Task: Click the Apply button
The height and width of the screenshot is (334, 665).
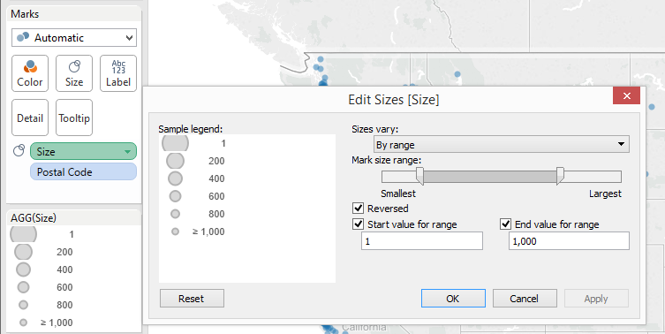Action: tap(596, 299)
